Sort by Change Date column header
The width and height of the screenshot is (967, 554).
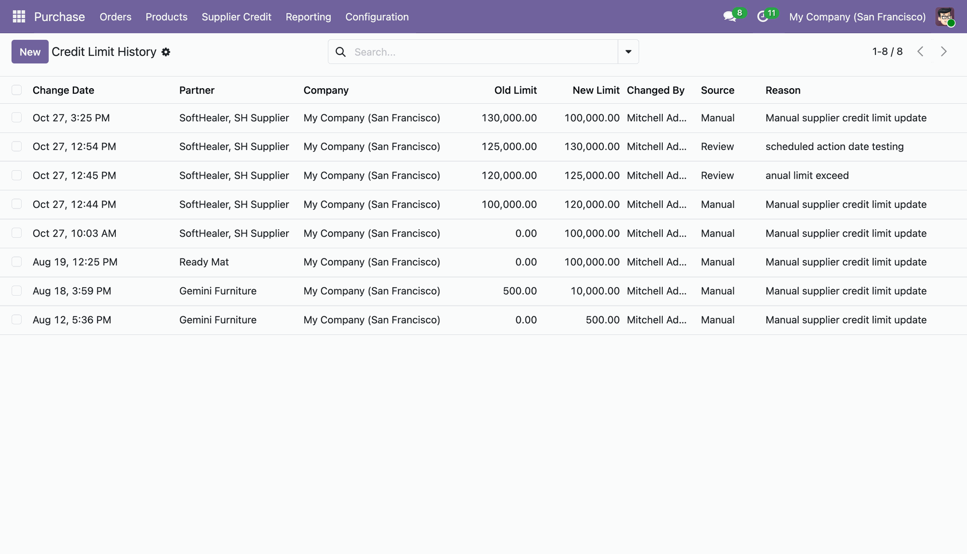(x=63, y=90)
